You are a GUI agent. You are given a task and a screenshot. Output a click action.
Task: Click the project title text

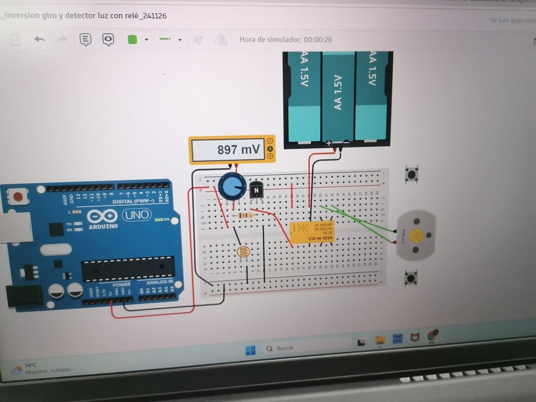click(84, 16)
